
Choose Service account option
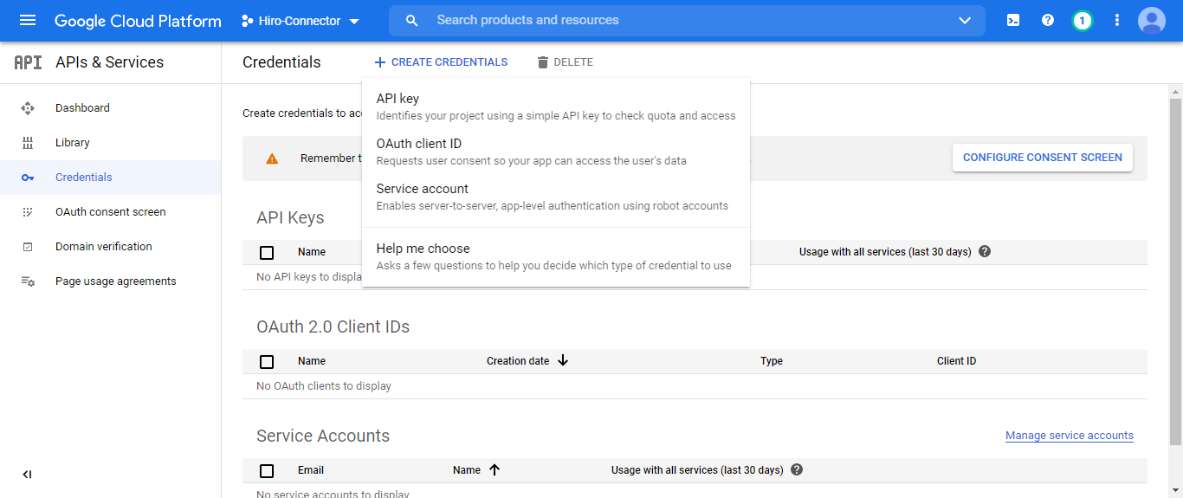click(556, 197)
